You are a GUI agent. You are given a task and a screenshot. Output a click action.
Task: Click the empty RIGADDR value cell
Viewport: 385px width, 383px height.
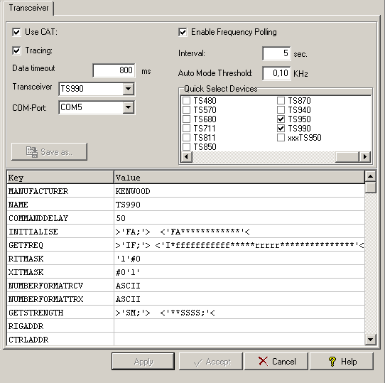point(239,326)
